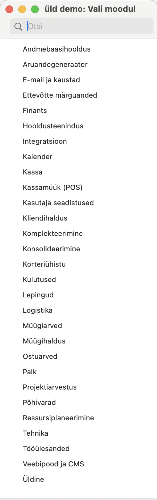Select Kasutaja seadistused entry
Viewport: 157px width, 500px height.
click(x=58, y=203)
